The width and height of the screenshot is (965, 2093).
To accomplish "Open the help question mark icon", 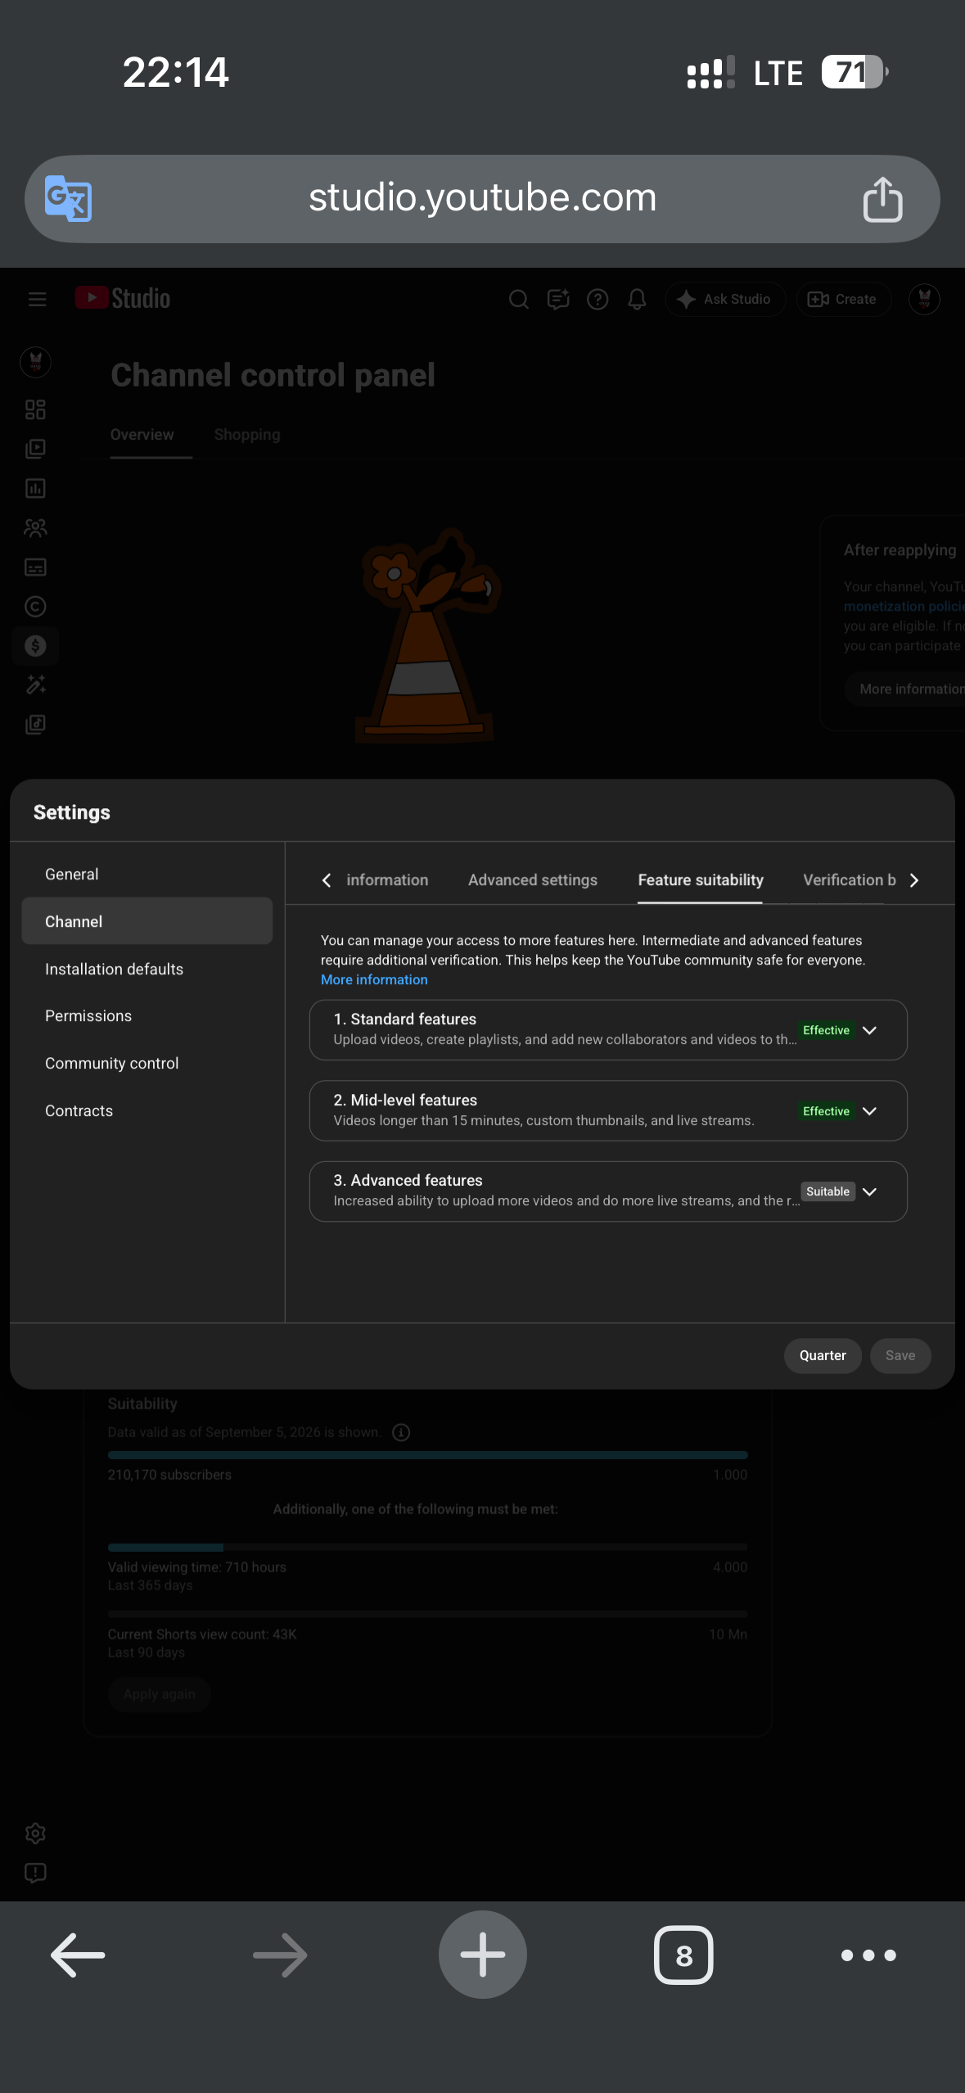I will coord(597,299).
